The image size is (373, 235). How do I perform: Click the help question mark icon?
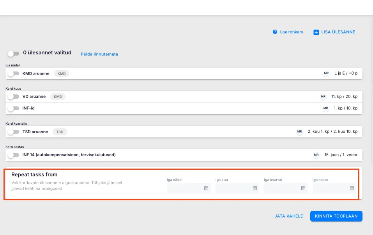[275, 32]
